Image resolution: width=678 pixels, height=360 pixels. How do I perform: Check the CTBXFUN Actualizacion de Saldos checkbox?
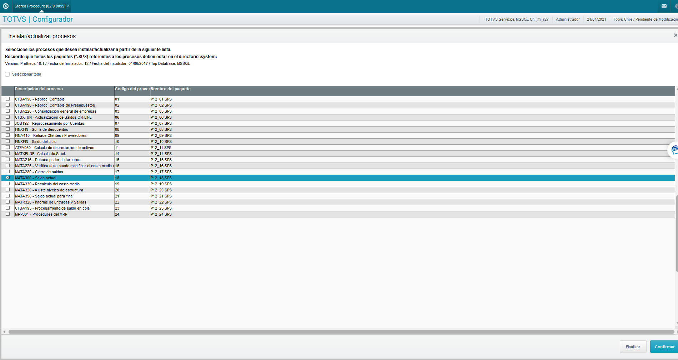[x=7, y=117]
